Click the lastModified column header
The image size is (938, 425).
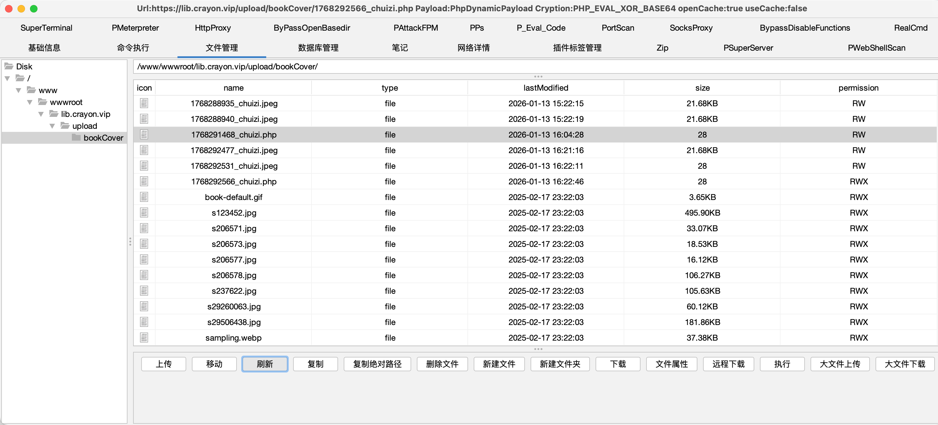[546, 88]
